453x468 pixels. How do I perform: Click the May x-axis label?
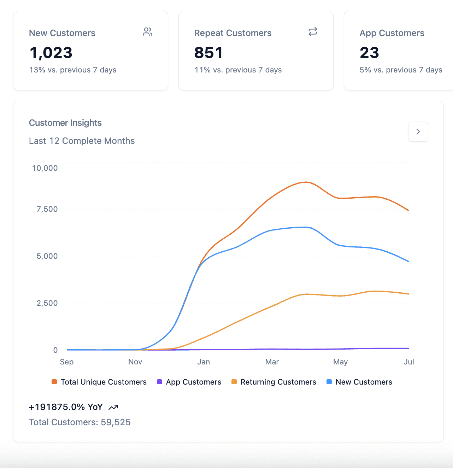(341, 362)
